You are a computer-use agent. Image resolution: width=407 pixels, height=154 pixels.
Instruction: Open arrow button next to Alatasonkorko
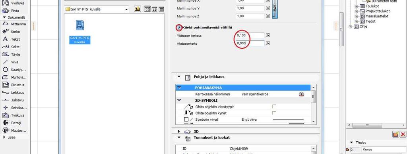click(x=268, y=44)
